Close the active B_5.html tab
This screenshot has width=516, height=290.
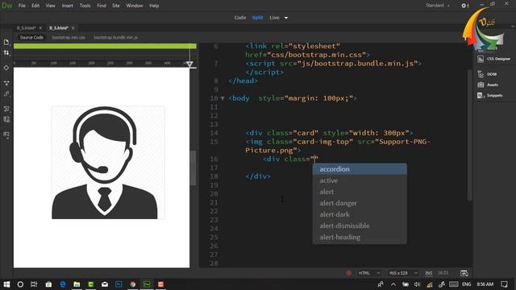pos(73,28)
